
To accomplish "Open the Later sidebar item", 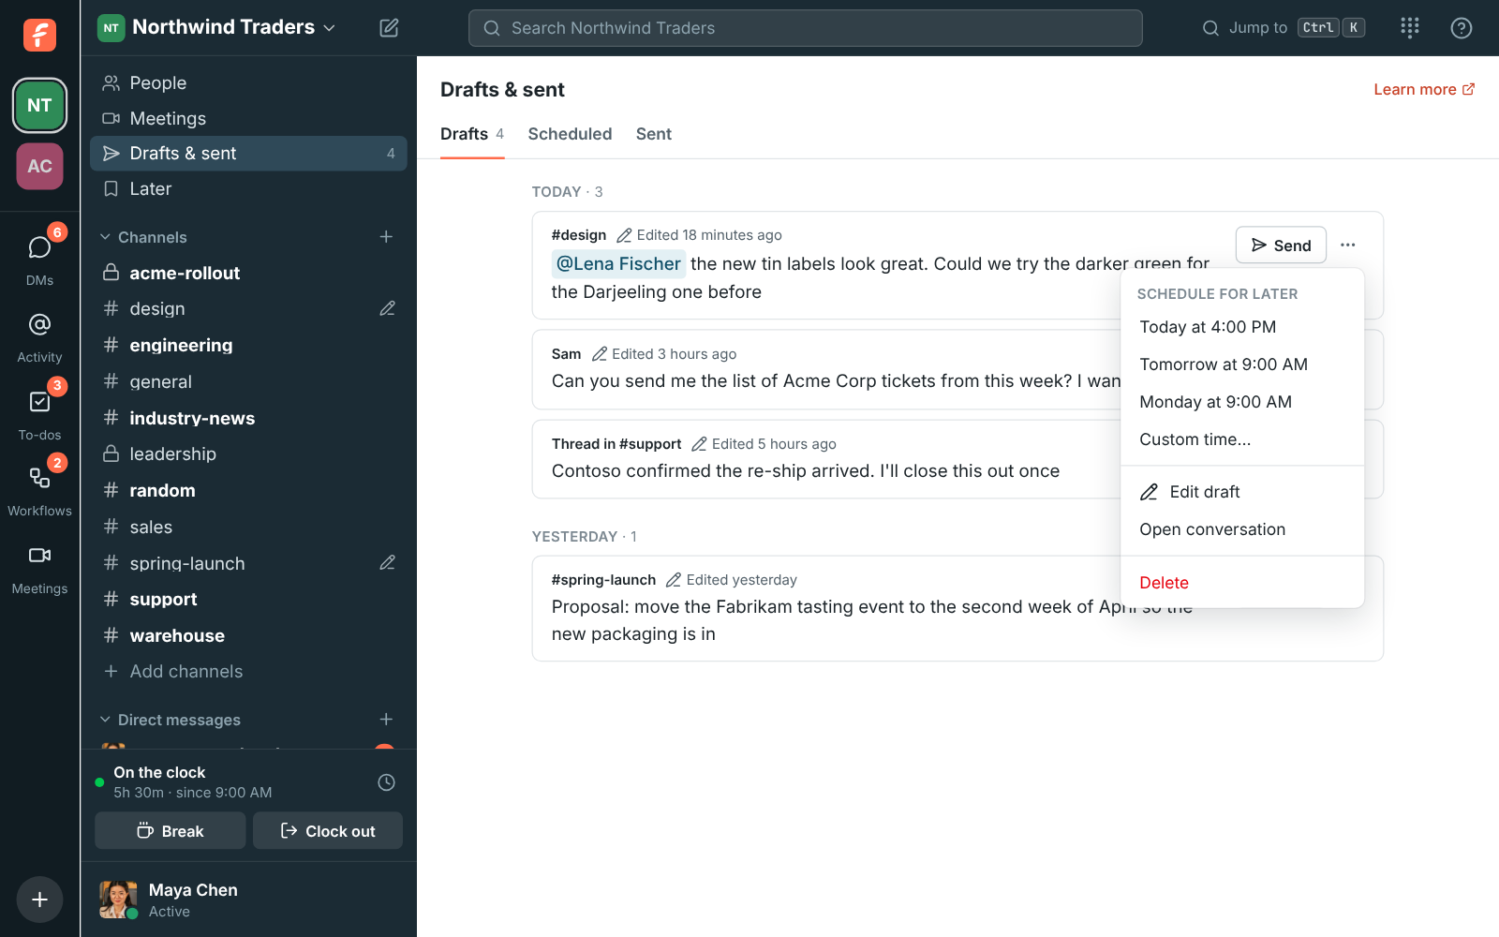I will click(x=248, y=188).
